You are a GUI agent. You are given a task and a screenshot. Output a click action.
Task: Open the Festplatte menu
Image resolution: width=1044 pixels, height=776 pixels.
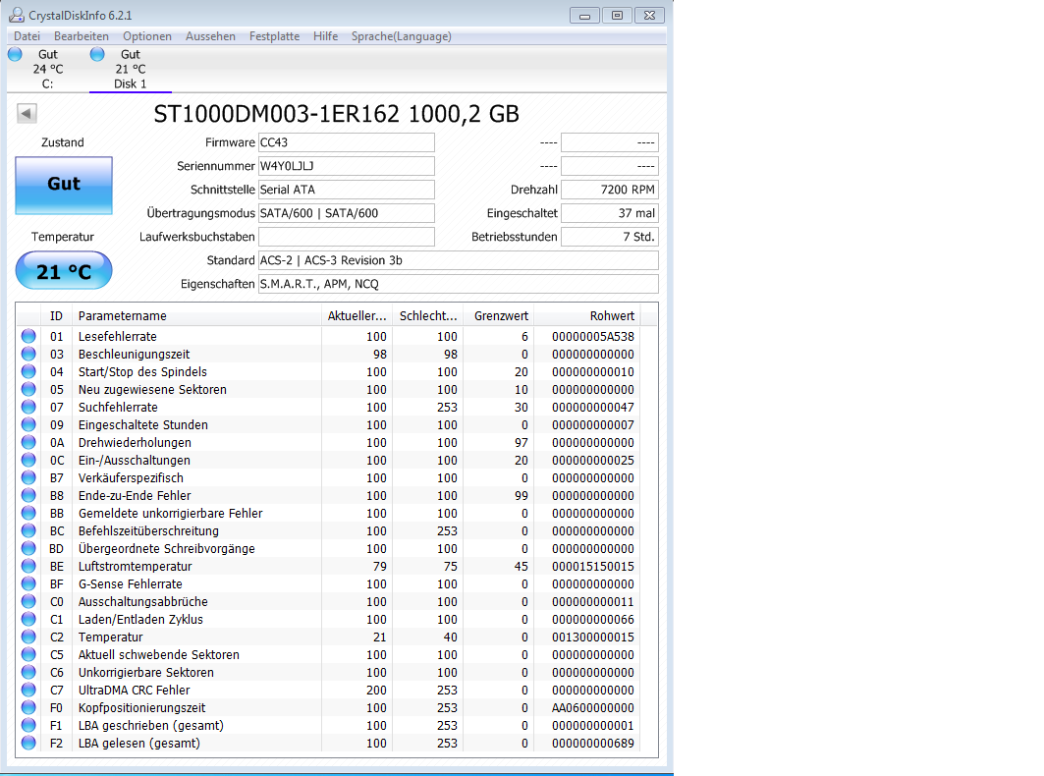tap(274, 36)
